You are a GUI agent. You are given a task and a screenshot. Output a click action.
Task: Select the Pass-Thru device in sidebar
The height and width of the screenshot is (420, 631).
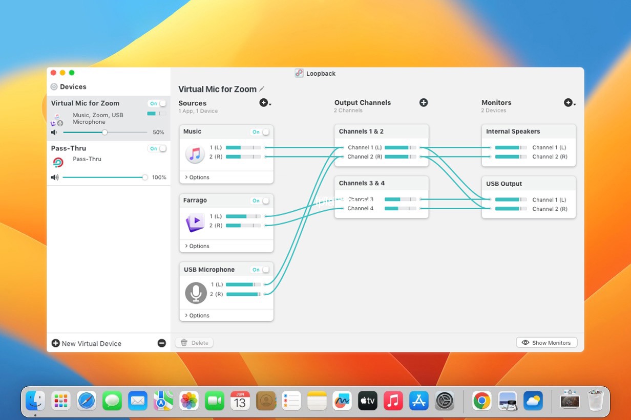[109, 163]
